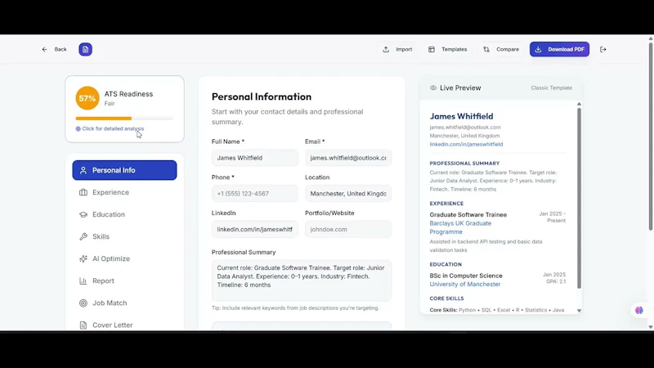Select the Skills section
Image resolution: width=654 pixels, height=368 pixels.
124,236
